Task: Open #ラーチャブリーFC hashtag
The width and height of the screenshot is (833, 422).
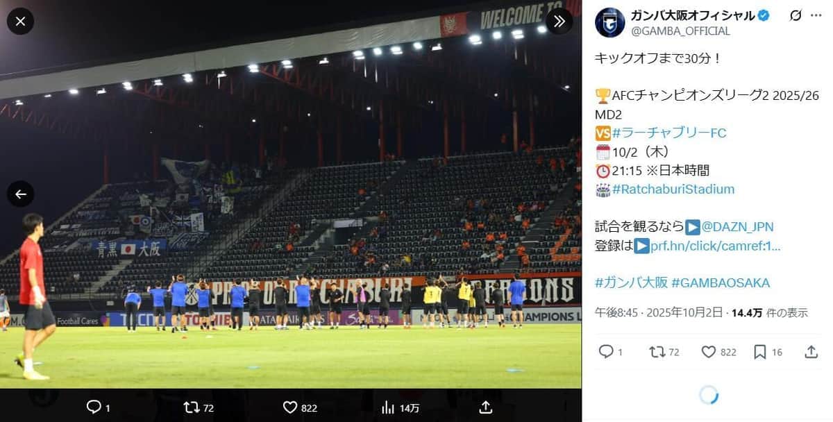Action: point(668,133)
